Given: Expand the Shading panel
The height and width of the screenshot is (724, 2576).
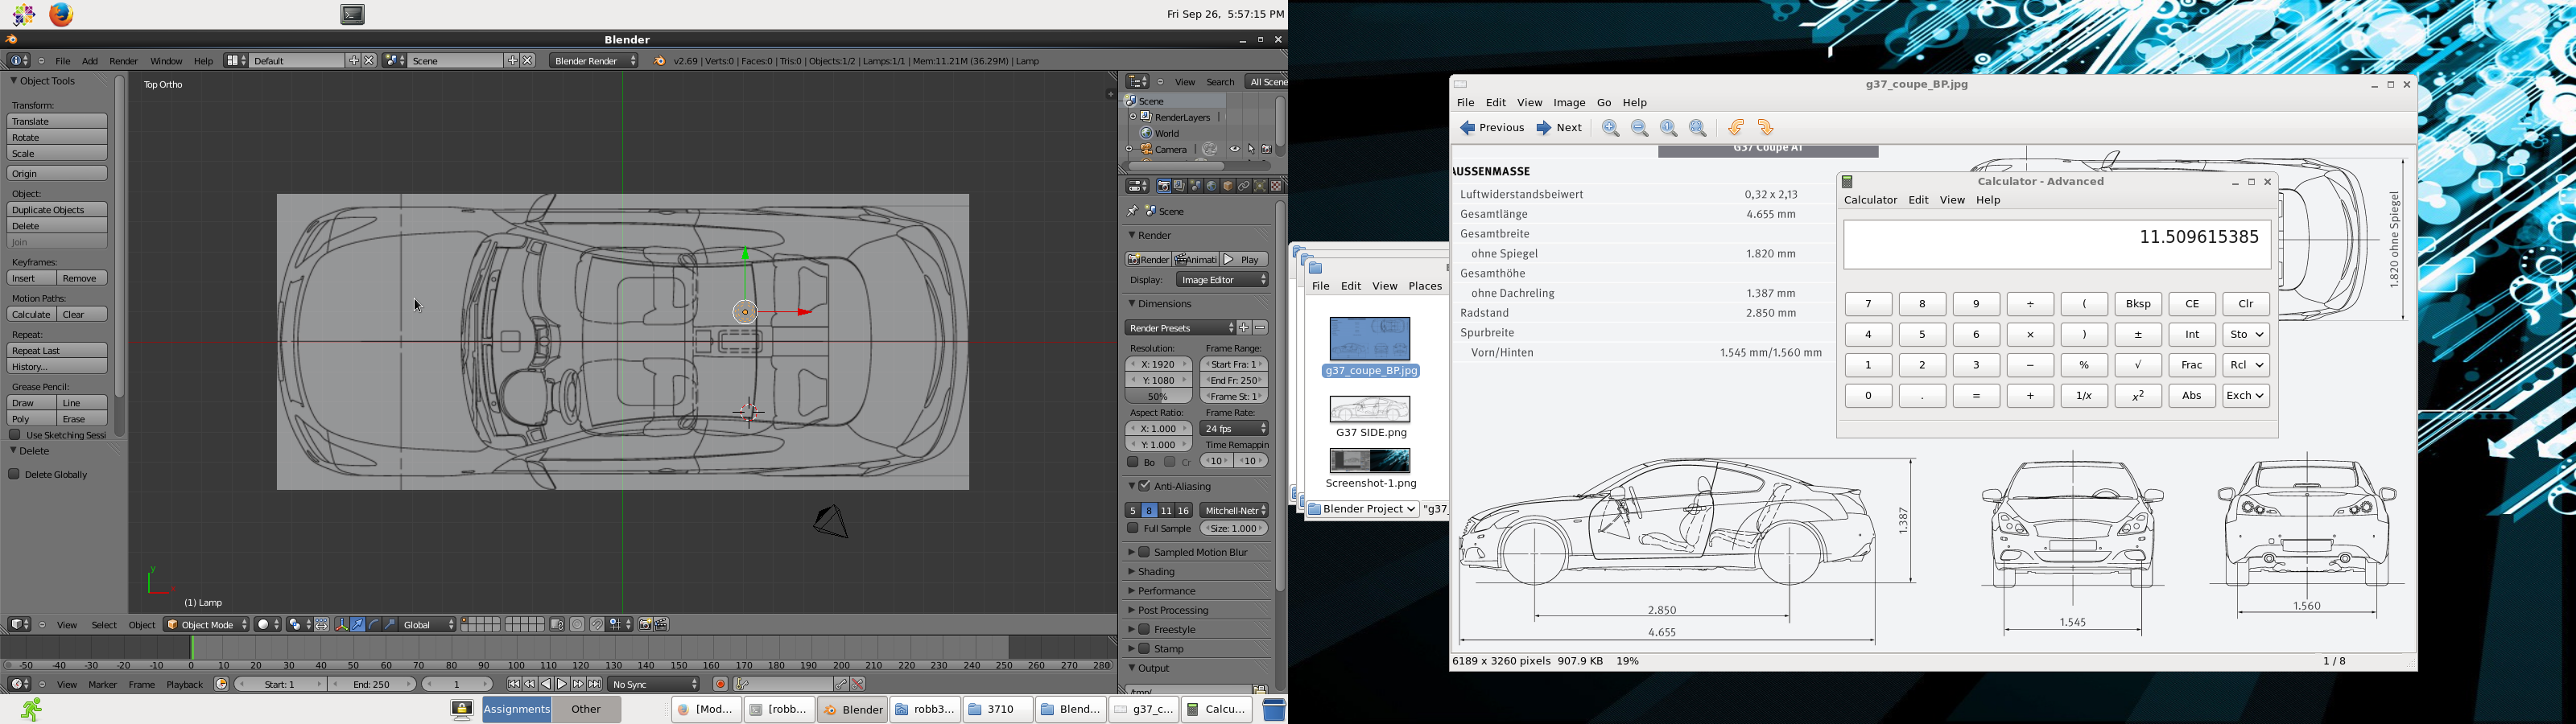Looking at the screenshot, I should pos(1157,573).
